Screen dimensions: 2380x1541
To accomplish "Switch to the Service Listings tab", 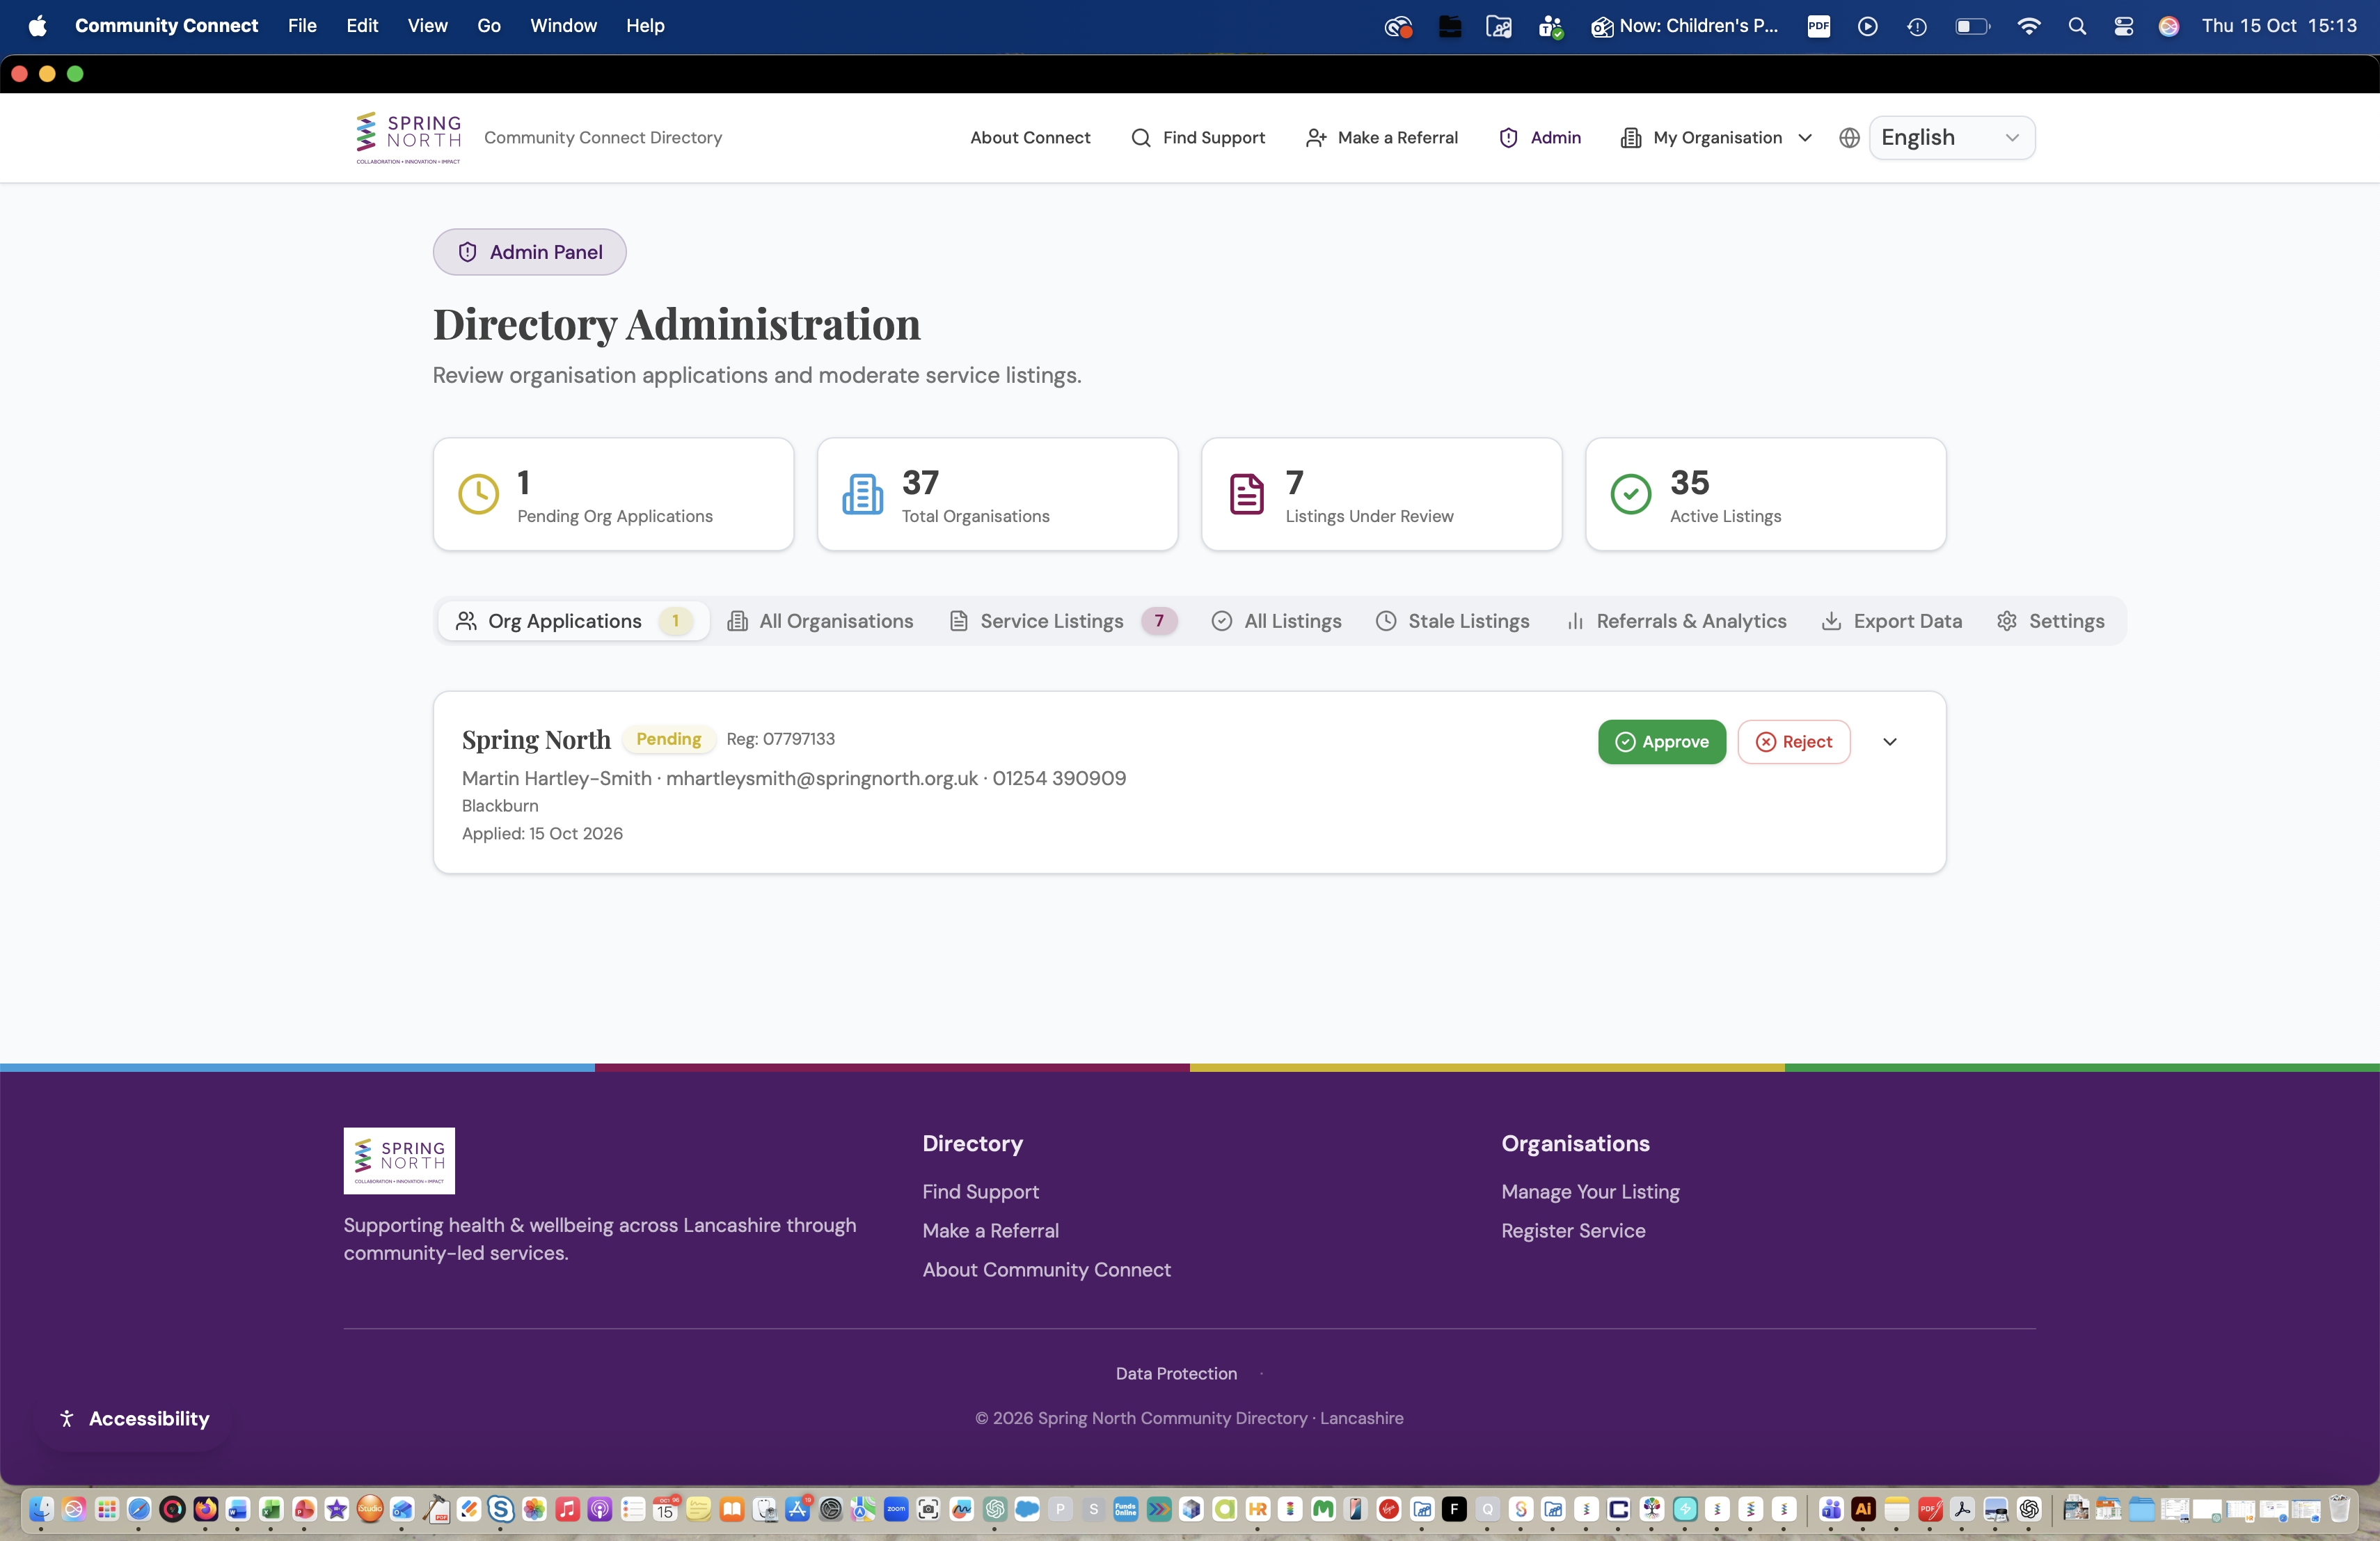I will click(1062, 621).
